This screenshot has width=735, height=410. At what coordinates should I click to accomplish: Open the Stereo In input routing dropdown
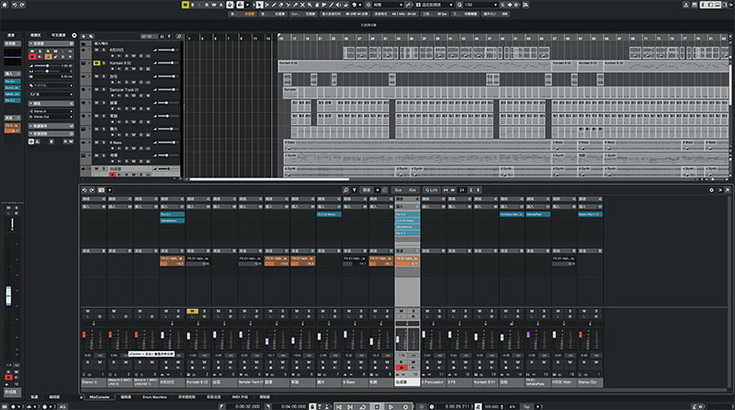click(x=51, y=111)
